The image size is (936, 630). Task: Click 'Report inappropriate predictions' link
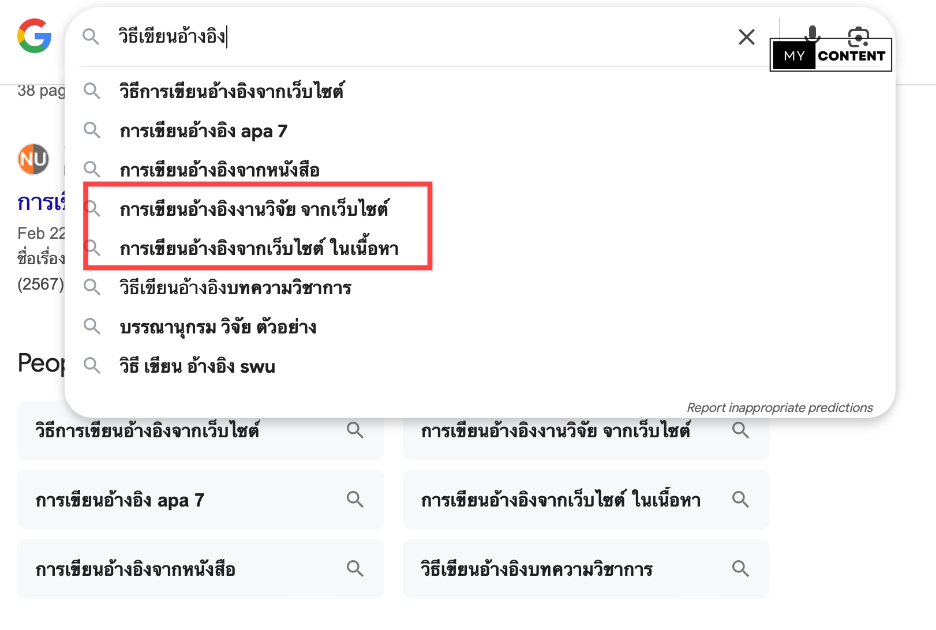(x=780, y=407)
